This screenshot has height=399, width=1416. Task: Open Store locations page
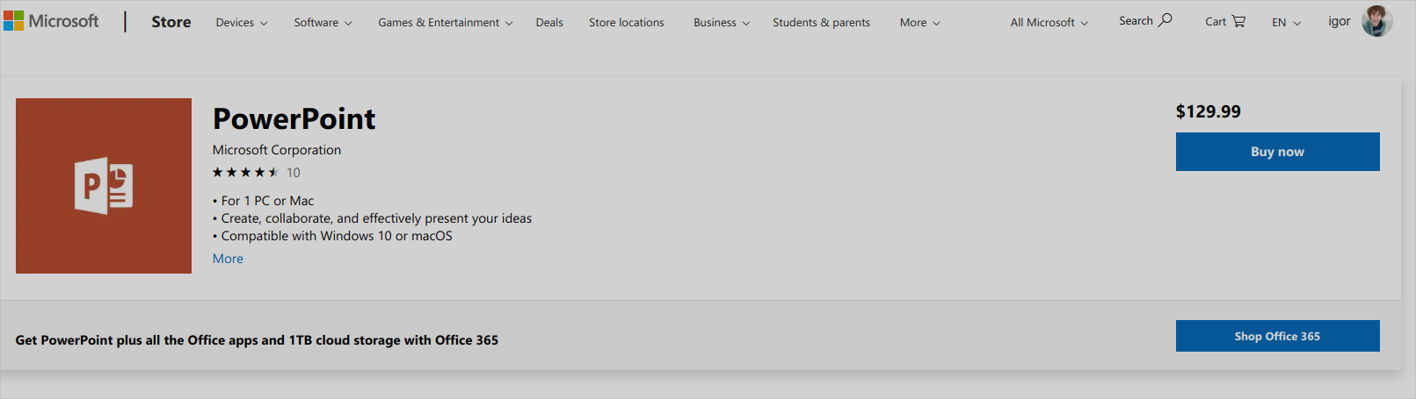[x=627, y=23]
